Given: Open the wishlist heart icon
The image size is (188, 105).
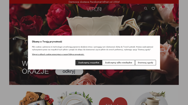Looking at the screenshot, I should [153, 8].
